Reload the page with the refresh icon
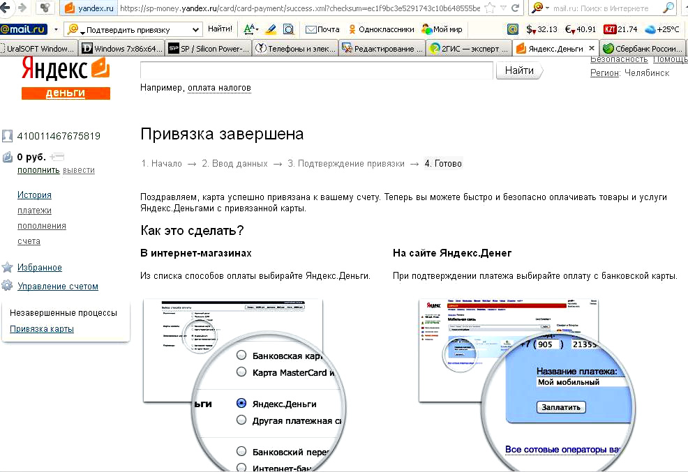The image size is (688, 472). (516, 8)
